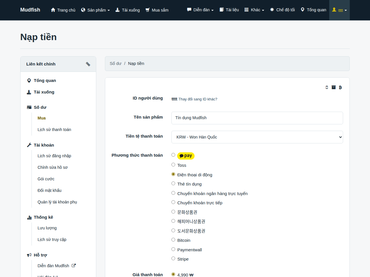Open Quản lý tài khoản phụ link

[57, 202]
